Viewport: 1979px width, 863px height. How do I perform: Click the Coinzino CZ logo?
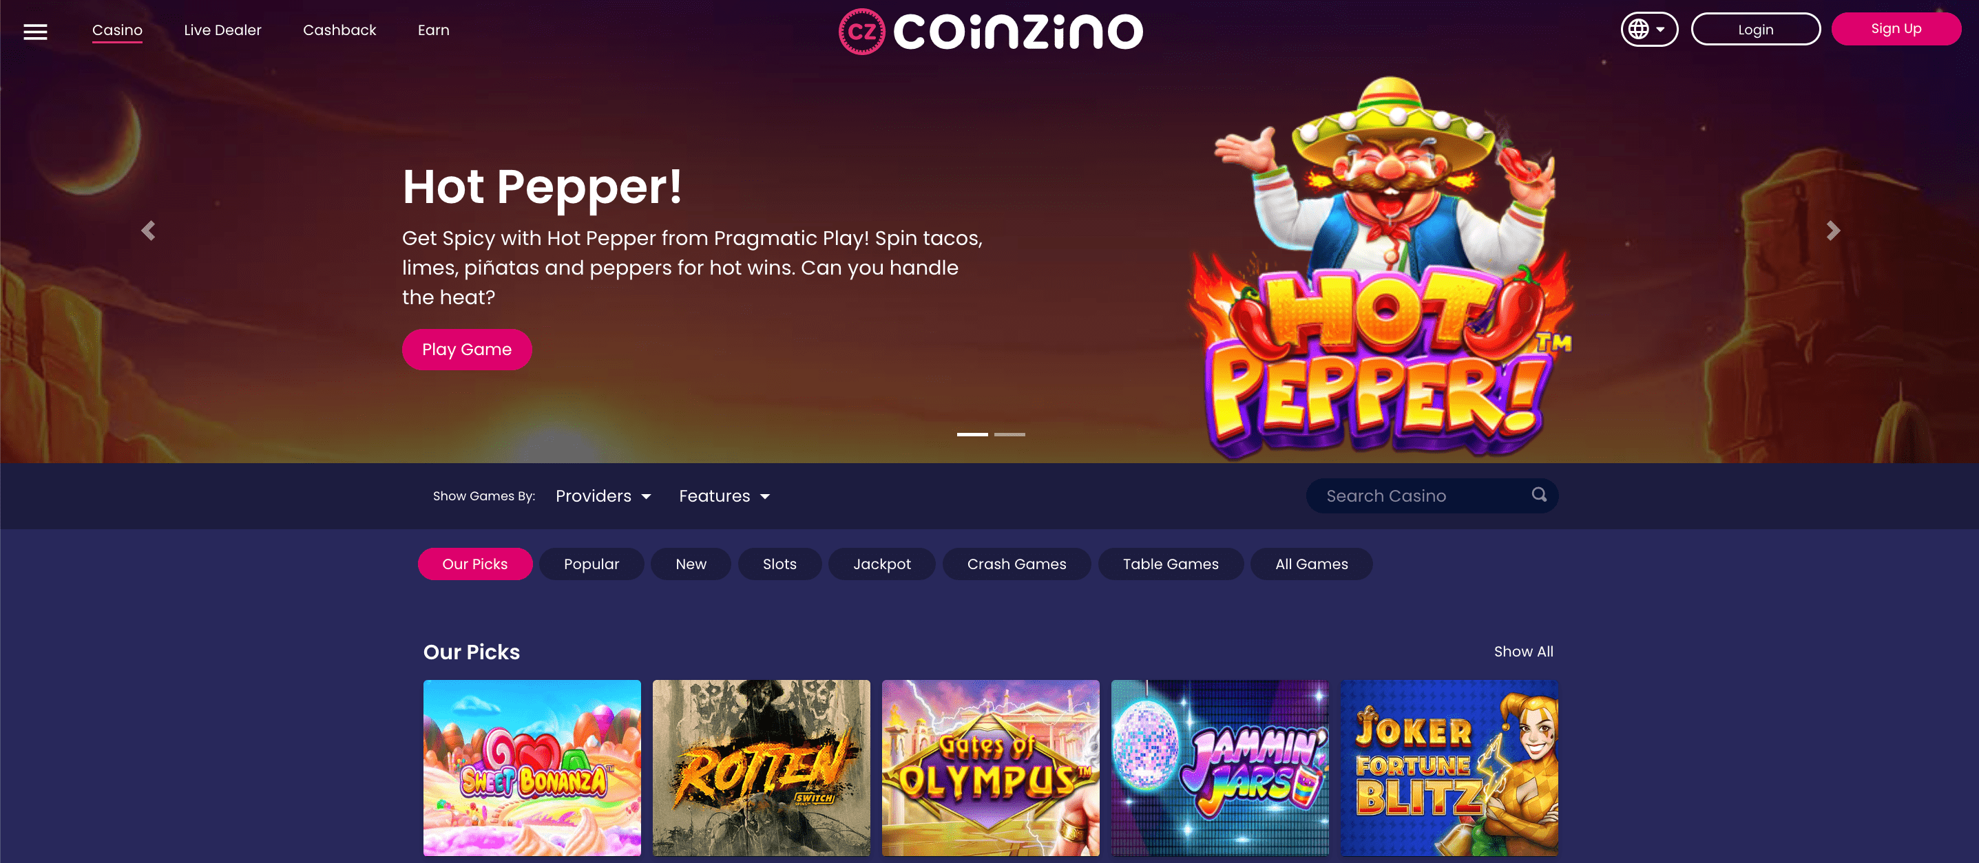(x=990, y=32)
